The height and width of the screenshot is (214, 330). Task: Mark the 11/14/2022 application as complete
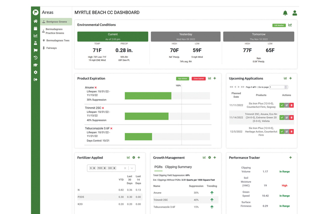pyautogui.click(x=282, y=118)
